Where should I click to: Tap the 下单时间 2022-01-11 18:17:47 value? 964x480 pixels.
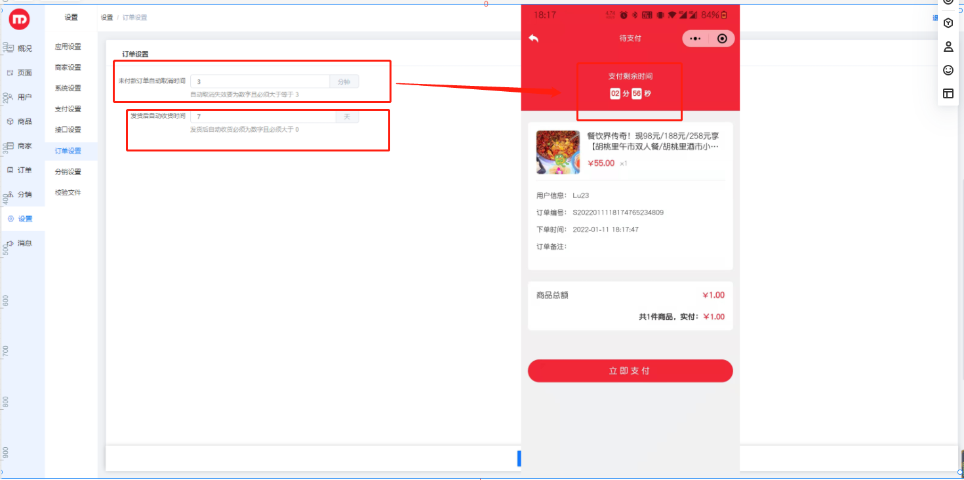[606, 230]
